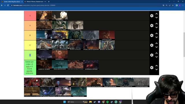Open a new browser tab
The image size is (185, 104).
[49, 2]
